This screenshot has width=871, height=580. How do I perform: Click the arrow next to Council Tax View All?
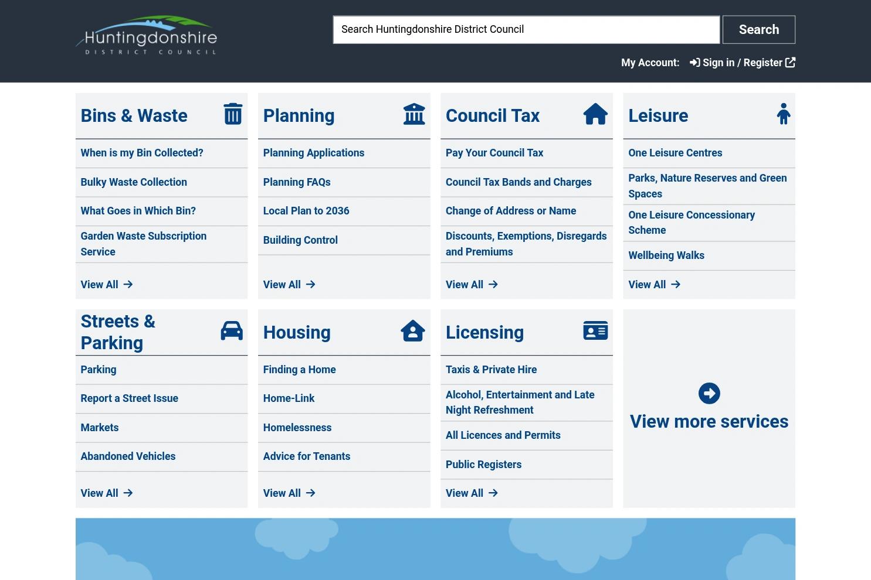coord(493,284)
